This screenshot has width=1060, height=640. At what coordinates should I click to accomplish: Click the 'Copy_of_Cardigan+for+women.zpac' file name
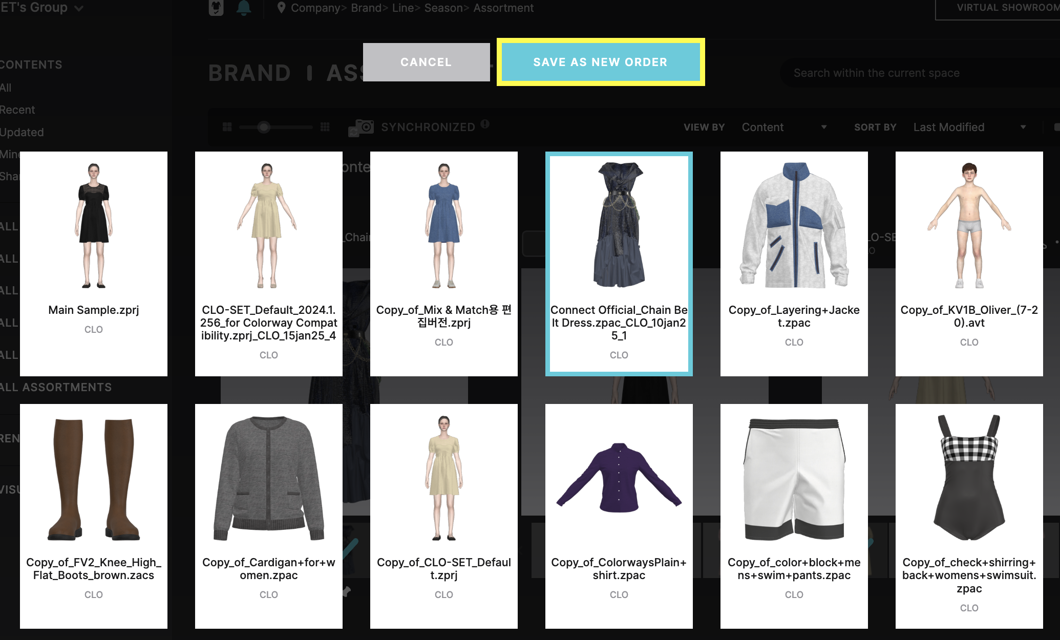click(x=269, y=569)
